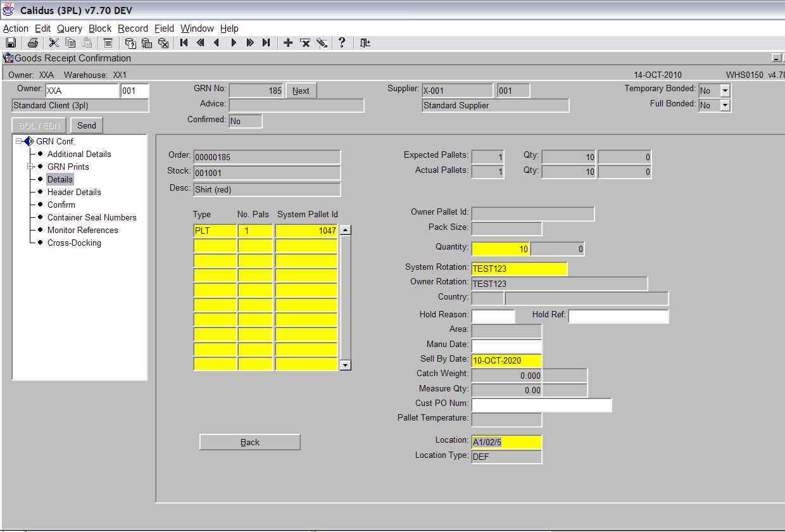Click the Sell By Date field
The width and height of the screenshot is (785, 532).
click(x=506, y=360)
